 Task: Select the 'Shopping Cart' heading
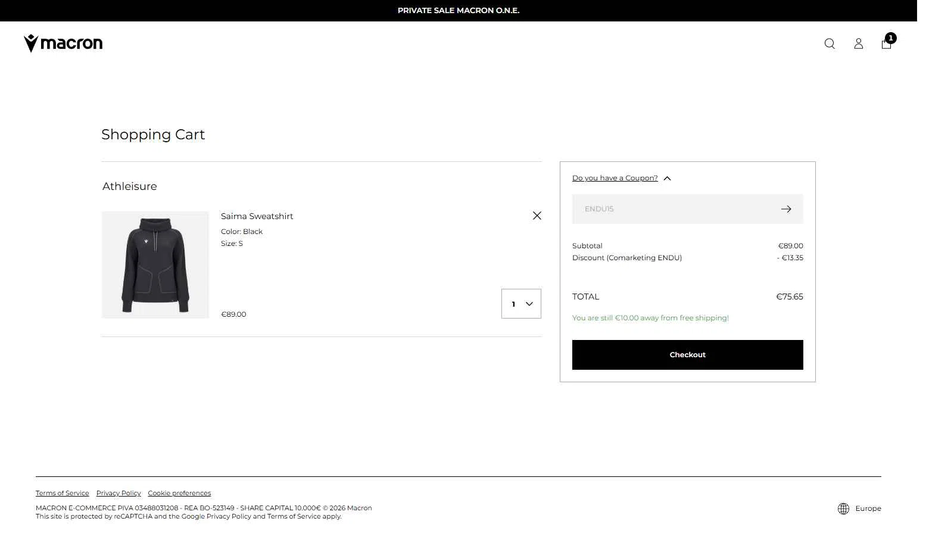[x=153, y=135]
